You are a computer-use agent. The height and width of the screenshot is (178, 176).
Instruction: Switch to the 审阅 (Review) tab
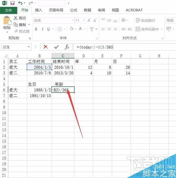pyautogui.click(x=101, y=10)
